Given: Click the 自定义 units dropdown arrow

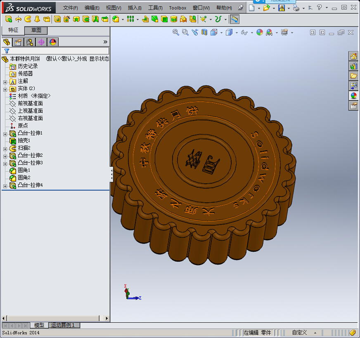Looking at the screenshot, I should coord(315,333).
